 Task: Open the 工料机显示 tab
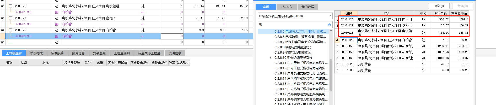[14, 53]
